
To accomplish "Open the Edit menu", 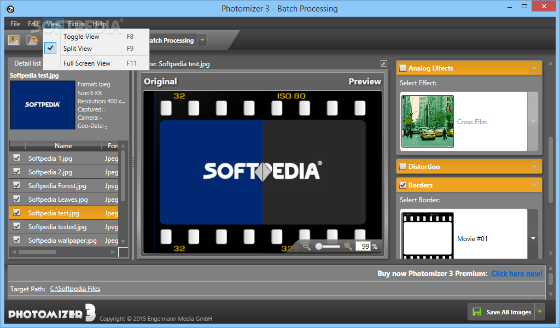I will pos(33,24).
